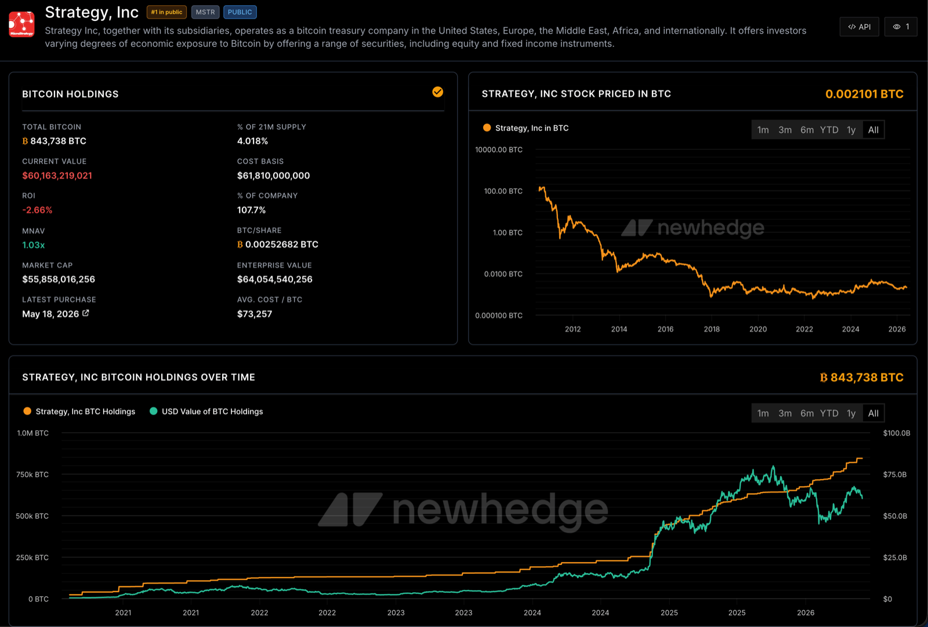Toggle Strategy, Inc in BTC legend series
The image size is (928, 627).
pos(525,128)
